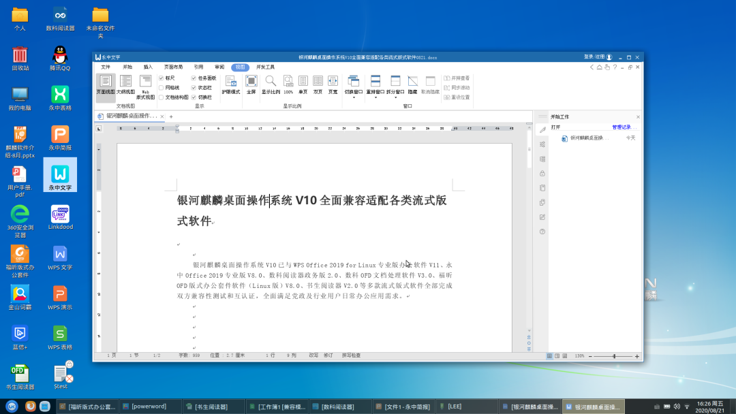Click the ruler tab-type selector box
Image resolution: width=736 pixels, height=414 pixels.
[99, 129]
